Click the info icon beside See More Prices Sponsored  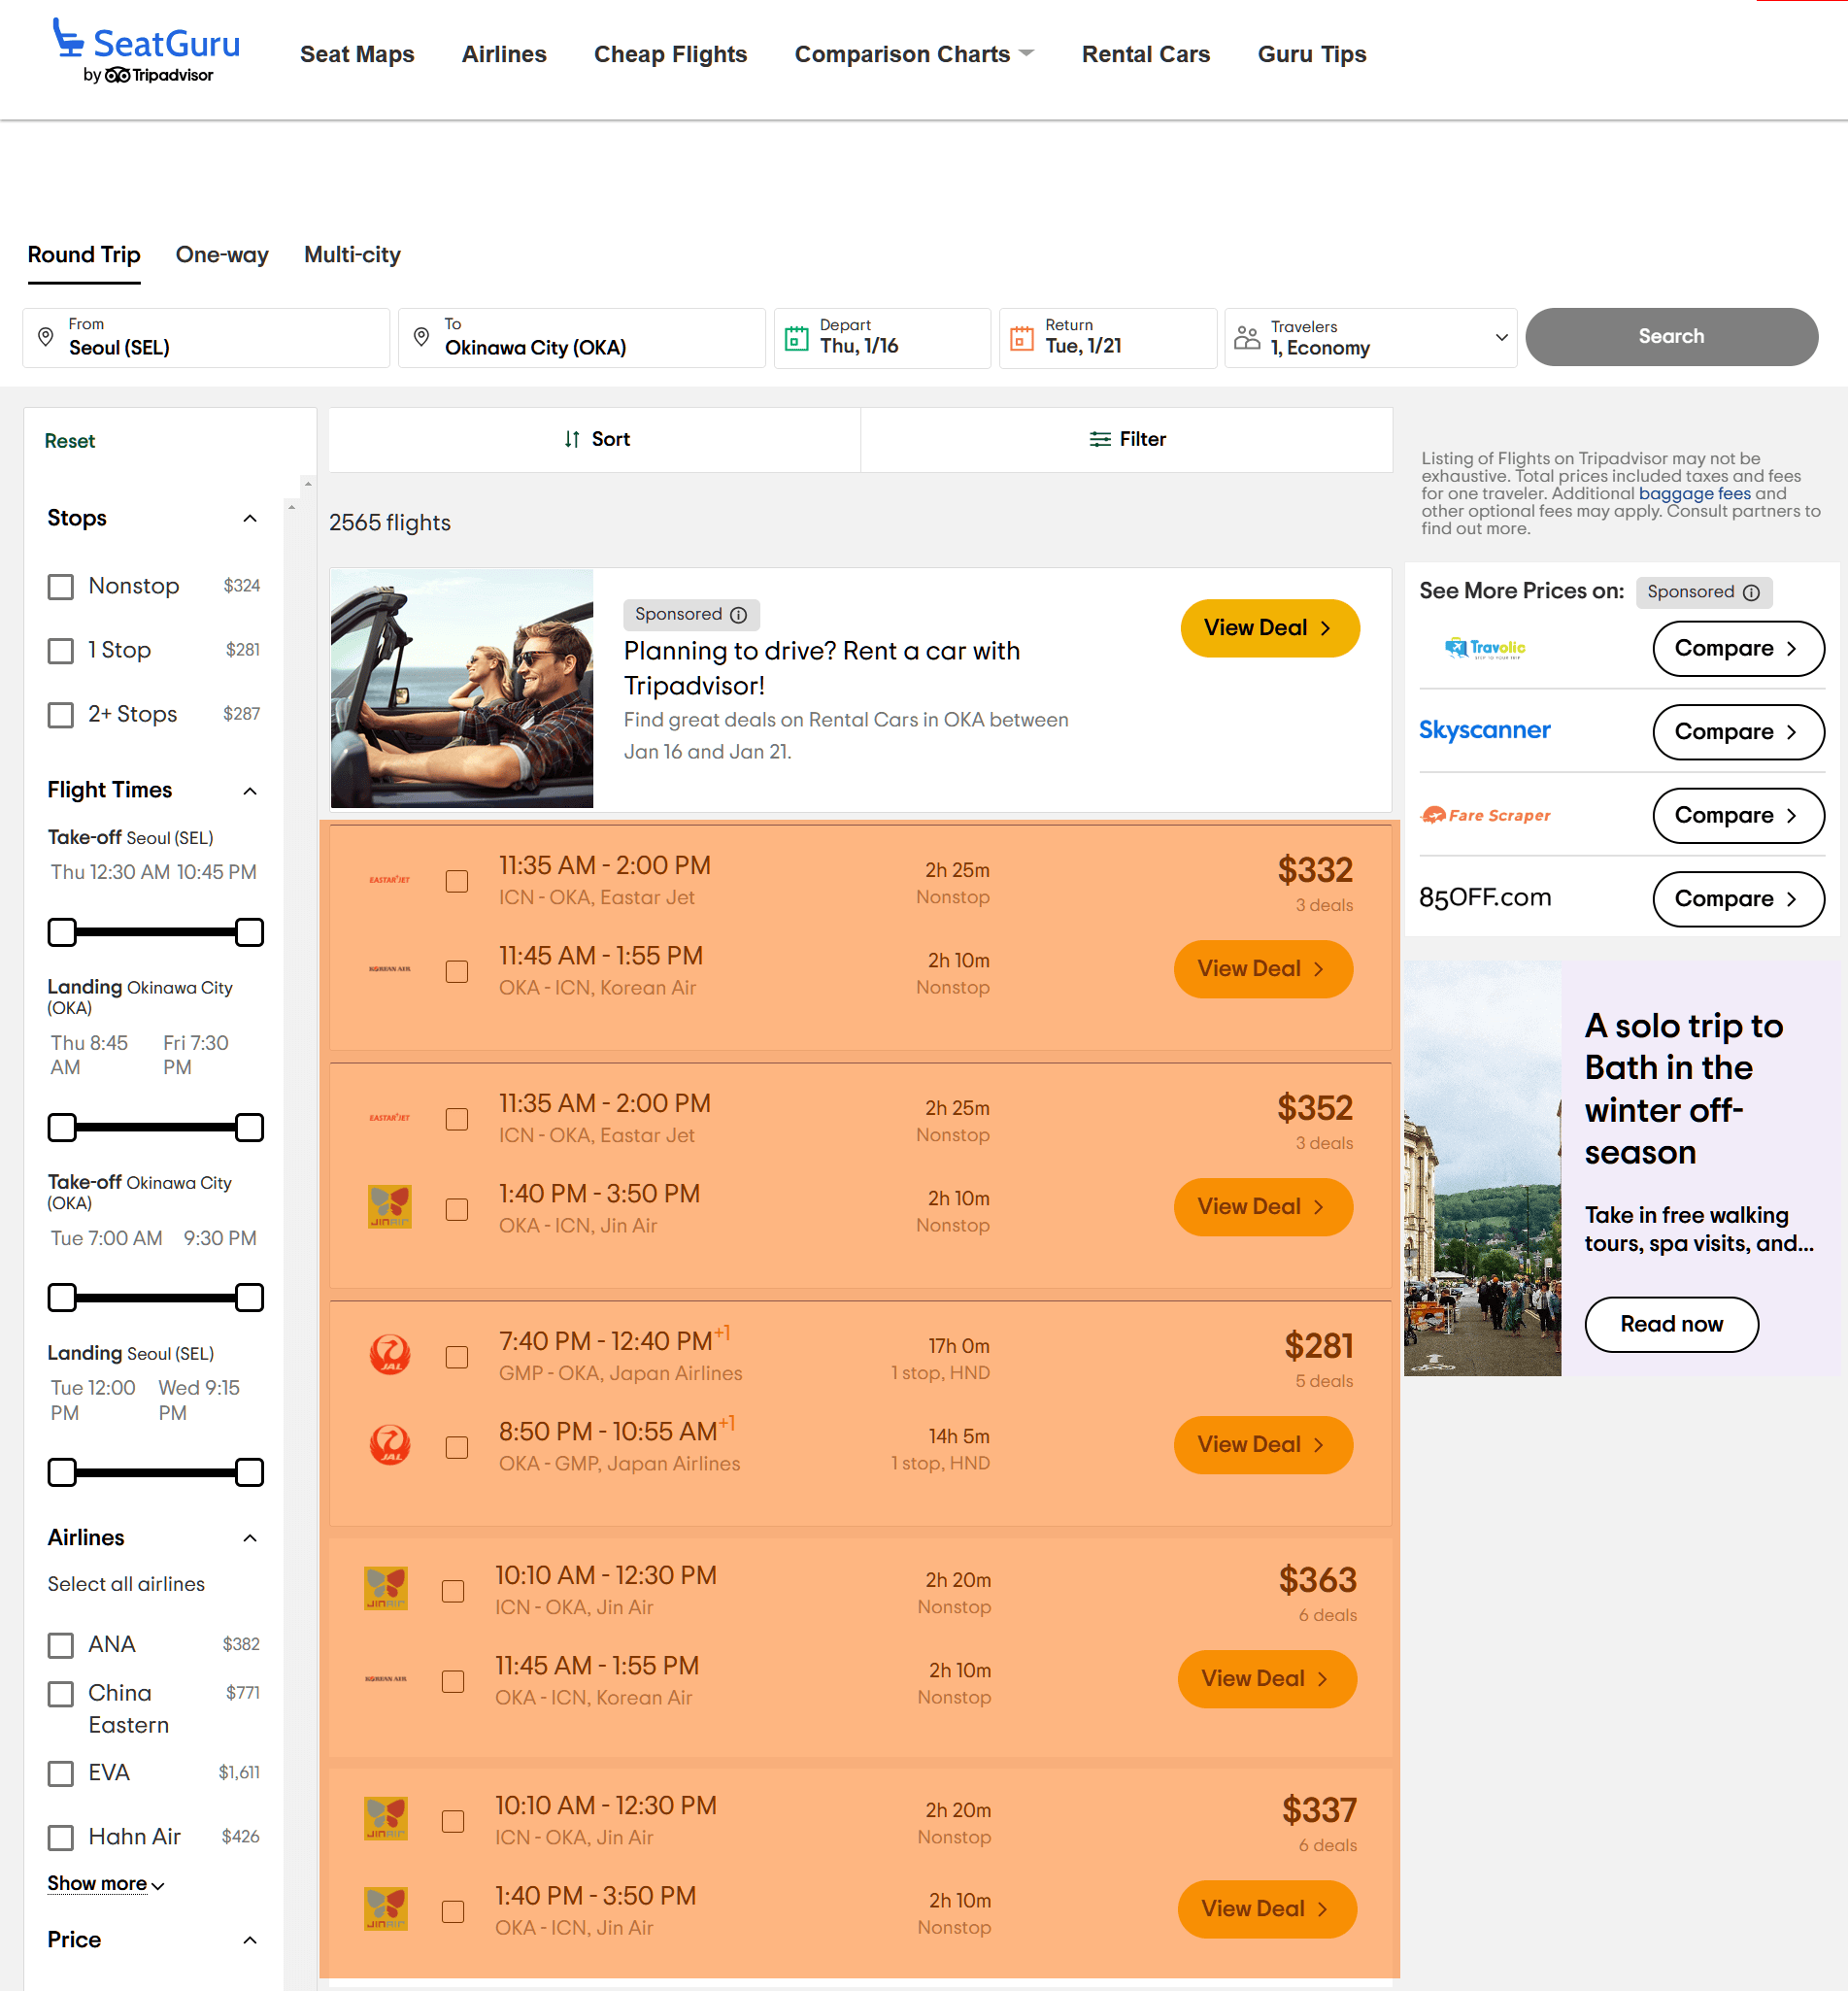pyautogui.click(x=1751, y=592)
